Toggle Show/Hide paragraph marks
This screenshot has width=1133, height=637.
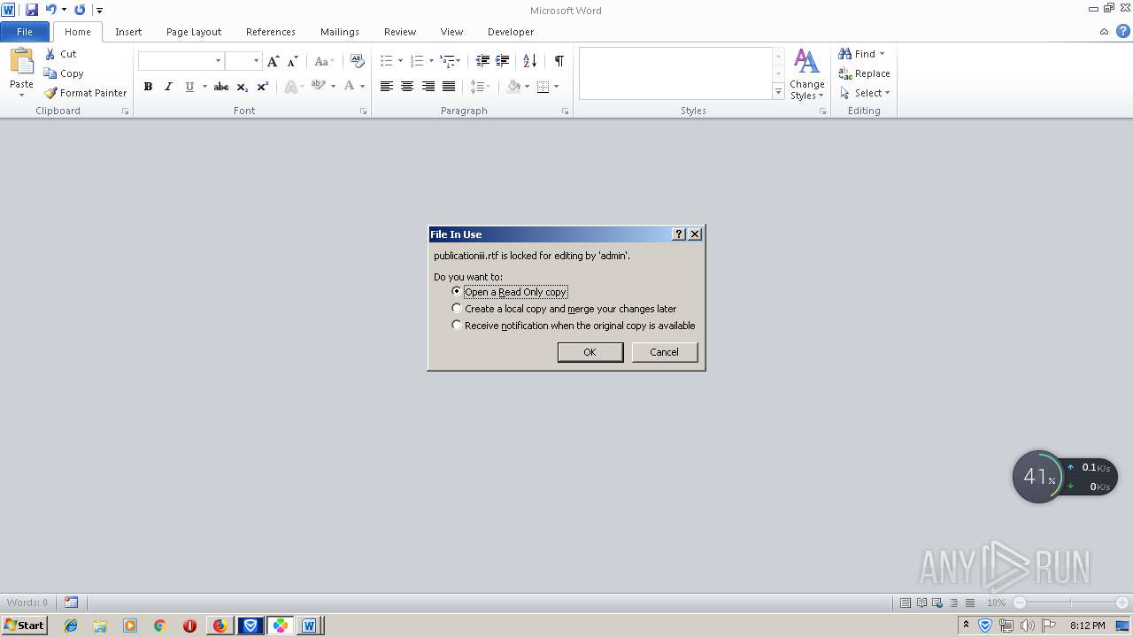click(559, 61)
